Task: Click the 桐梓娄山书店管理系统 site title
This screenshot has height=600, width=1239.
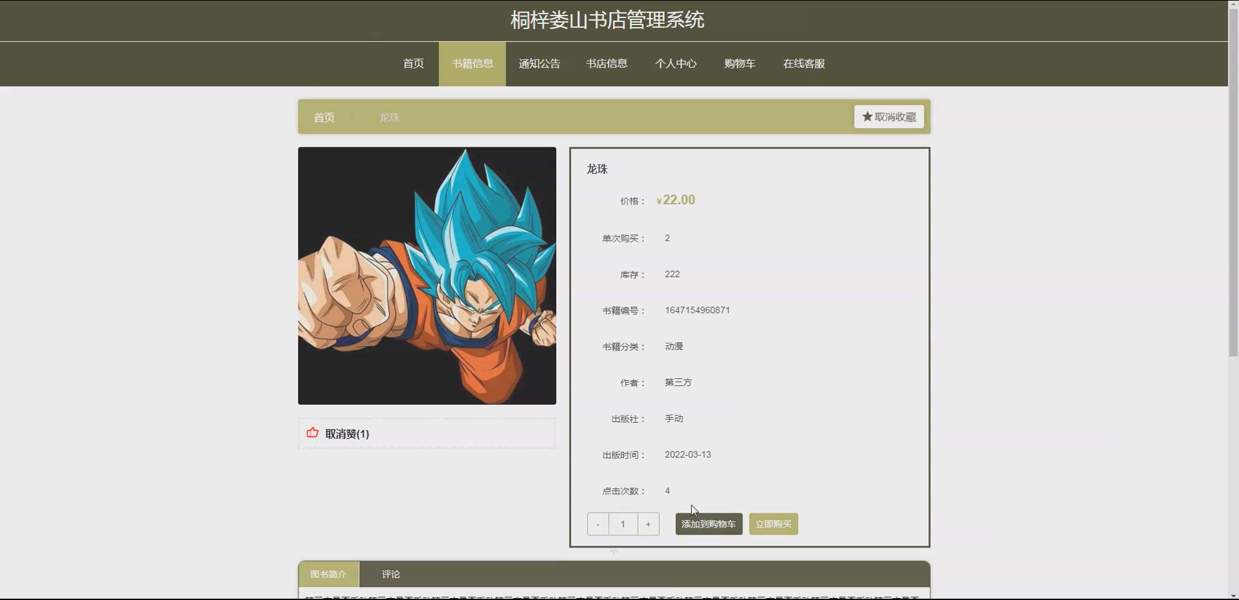Action: (607, 20)
